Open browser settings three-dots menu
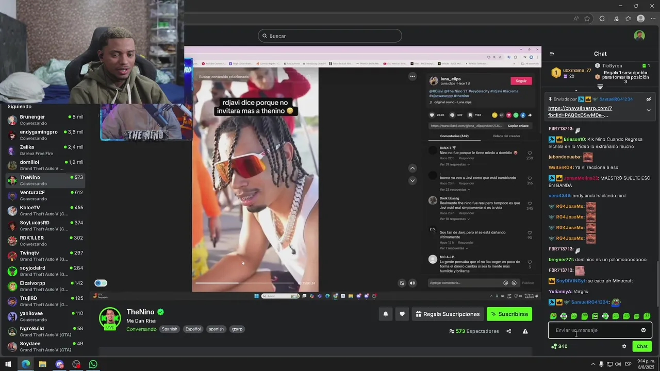The image size is (660, 371). pyautogui.click(x=653, y=19)
